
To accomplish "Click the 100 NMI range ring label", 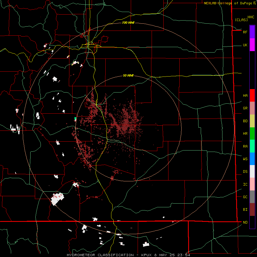I will pos(128,23).
